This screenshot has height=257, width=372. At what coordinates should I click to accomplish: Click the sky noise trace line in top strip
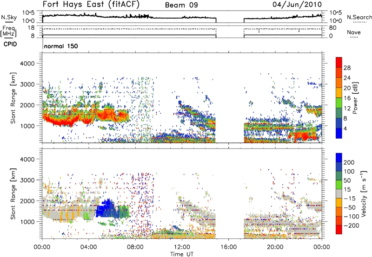point(129,17)
